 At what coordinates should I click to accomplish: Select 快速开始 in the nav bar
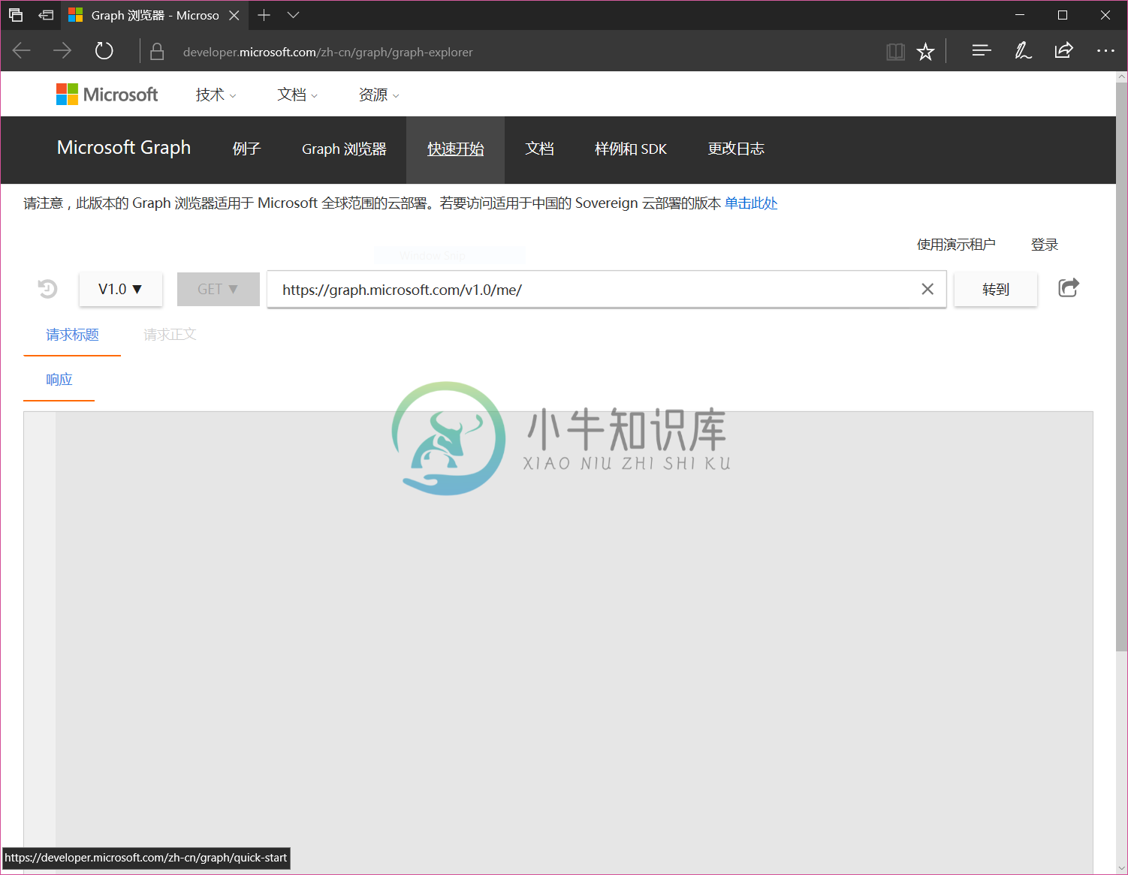pyautogui.click(x=455, y=149)
